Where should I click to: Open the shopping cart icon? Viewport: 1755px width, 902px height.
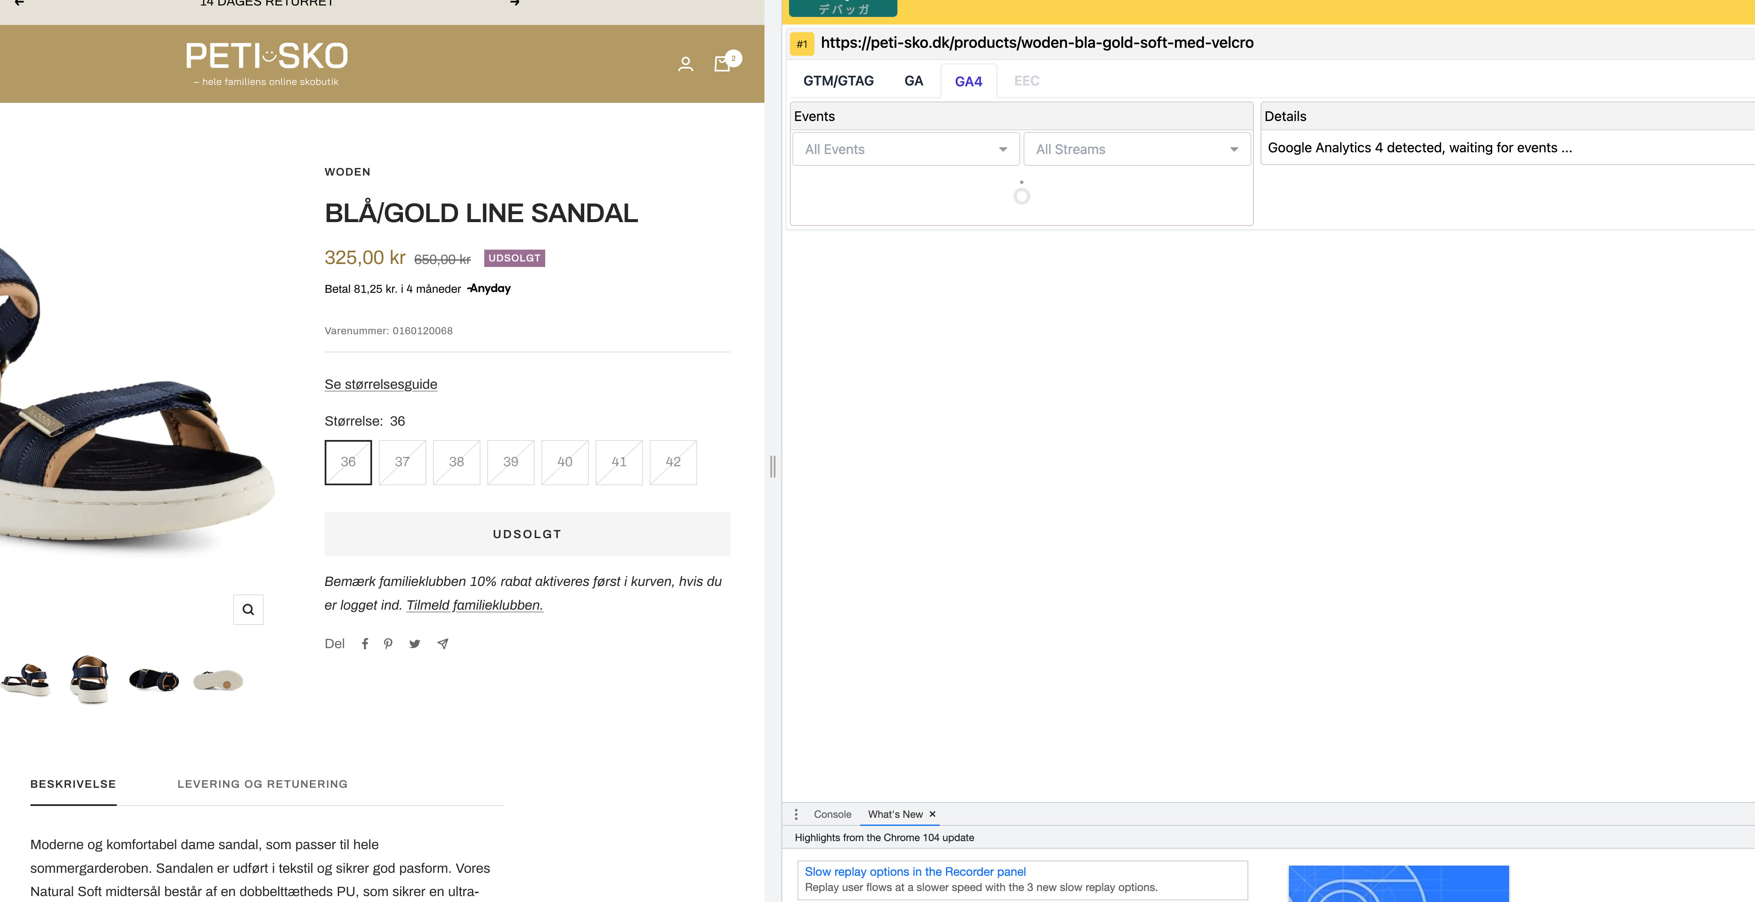[x=722, y=64]
